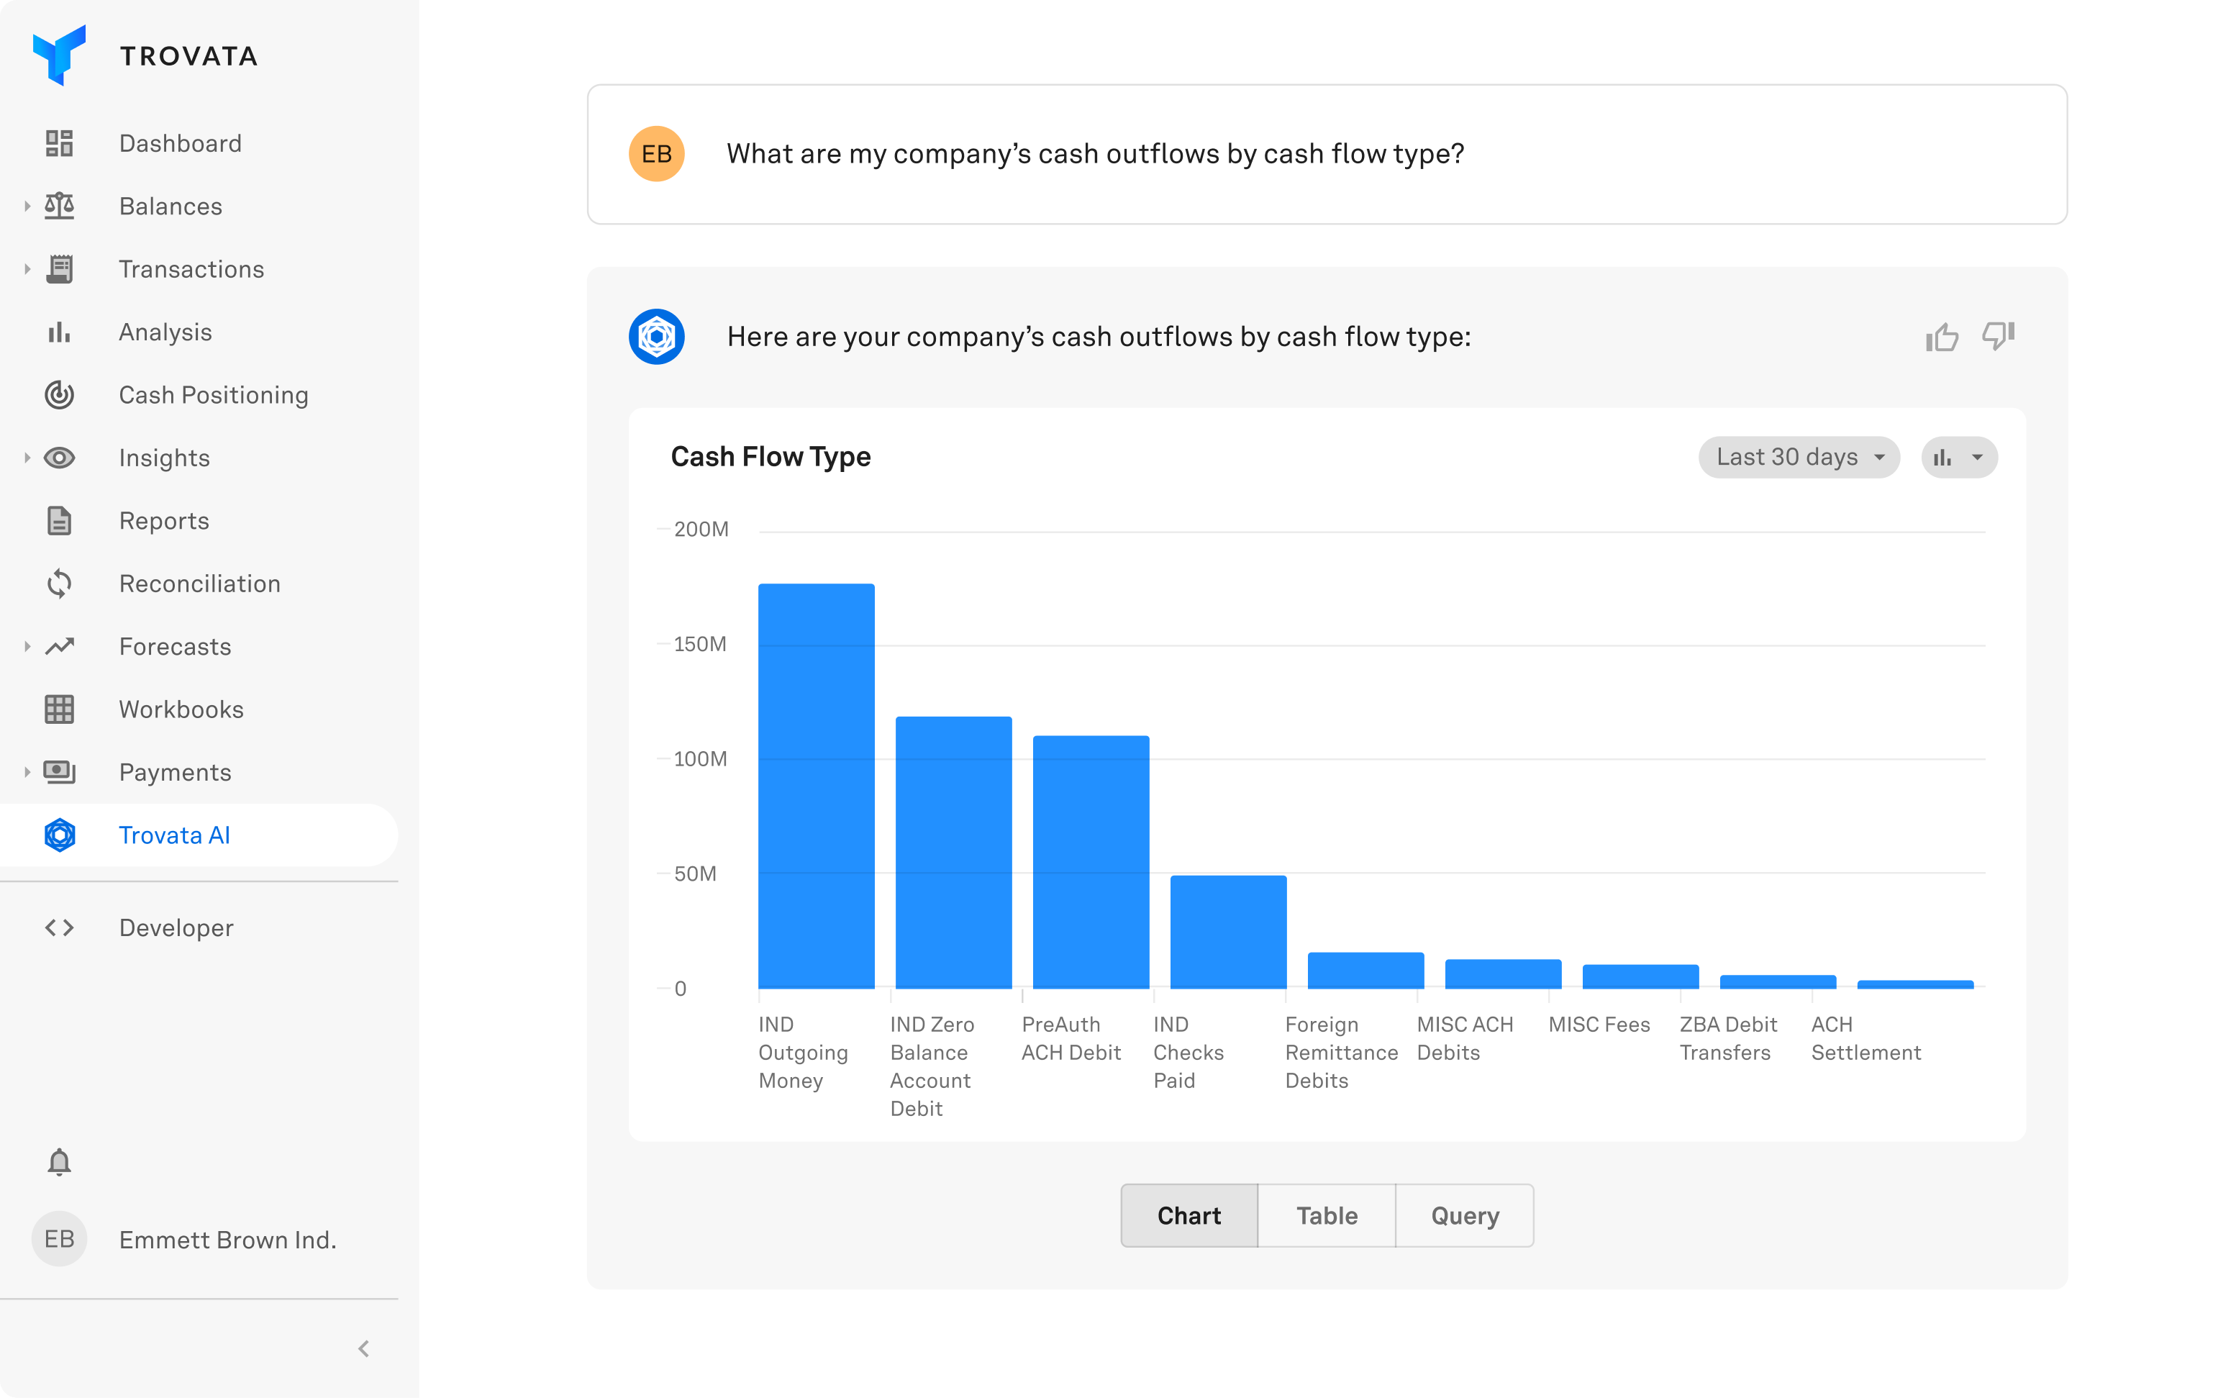Click the Developer code brackets icon
Screen dimensions: 2236x1398
(59, 927)
